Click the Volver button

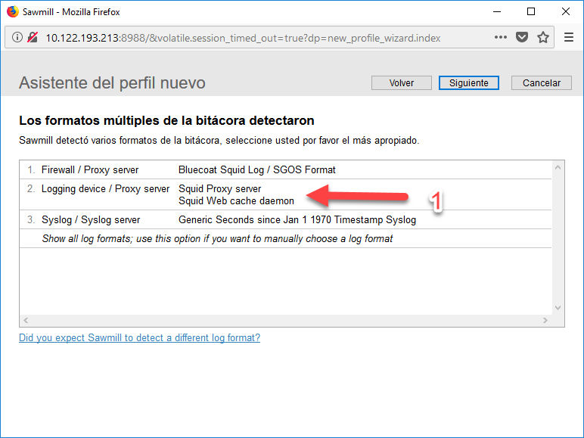coord(402,82)
